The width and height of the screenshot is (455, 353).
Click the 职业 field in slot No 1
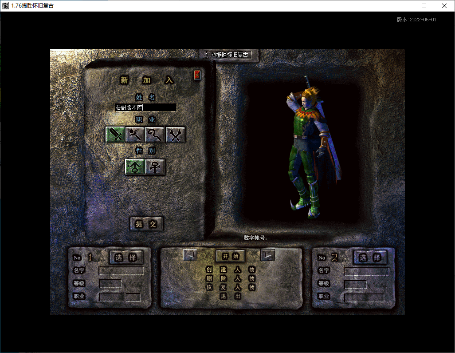point(120,297)
